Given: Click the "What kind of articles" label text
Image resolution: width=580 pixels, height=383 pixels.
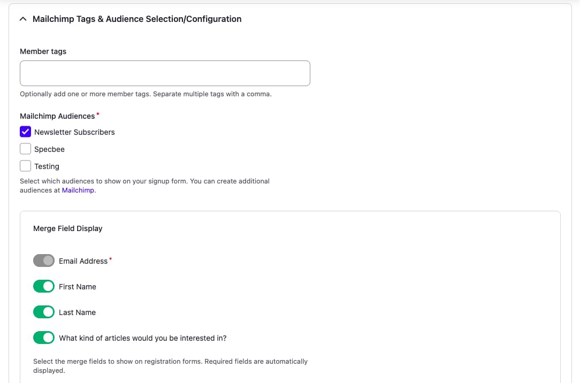Looking at the screenshot, I should pyautogui.click(x=142, y=338).
